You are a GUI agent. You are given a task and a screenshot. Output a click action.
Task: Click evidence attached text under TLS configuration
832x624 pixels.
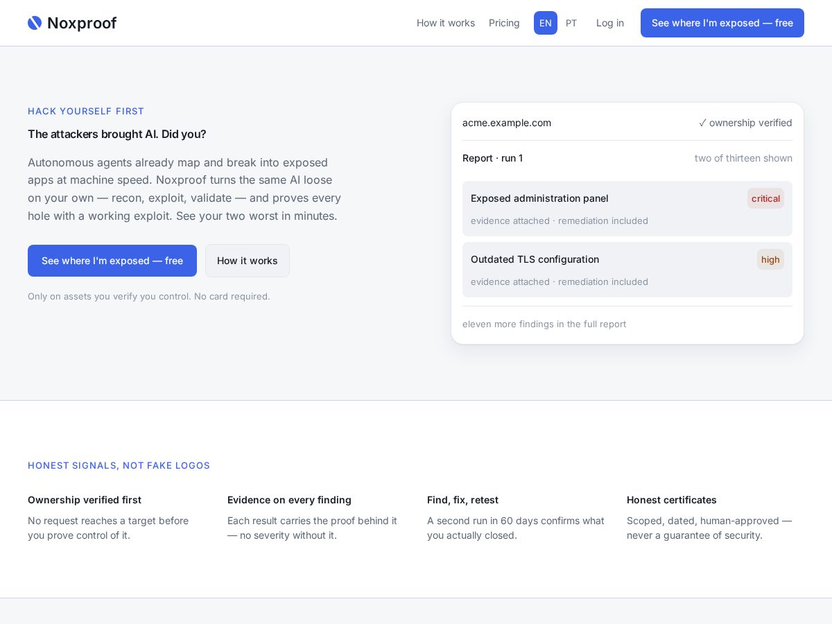(x=560, y=281)
